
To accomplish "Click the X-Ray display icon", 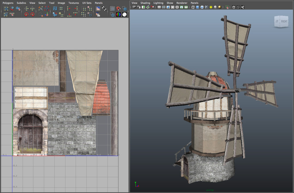I will 233,7.
